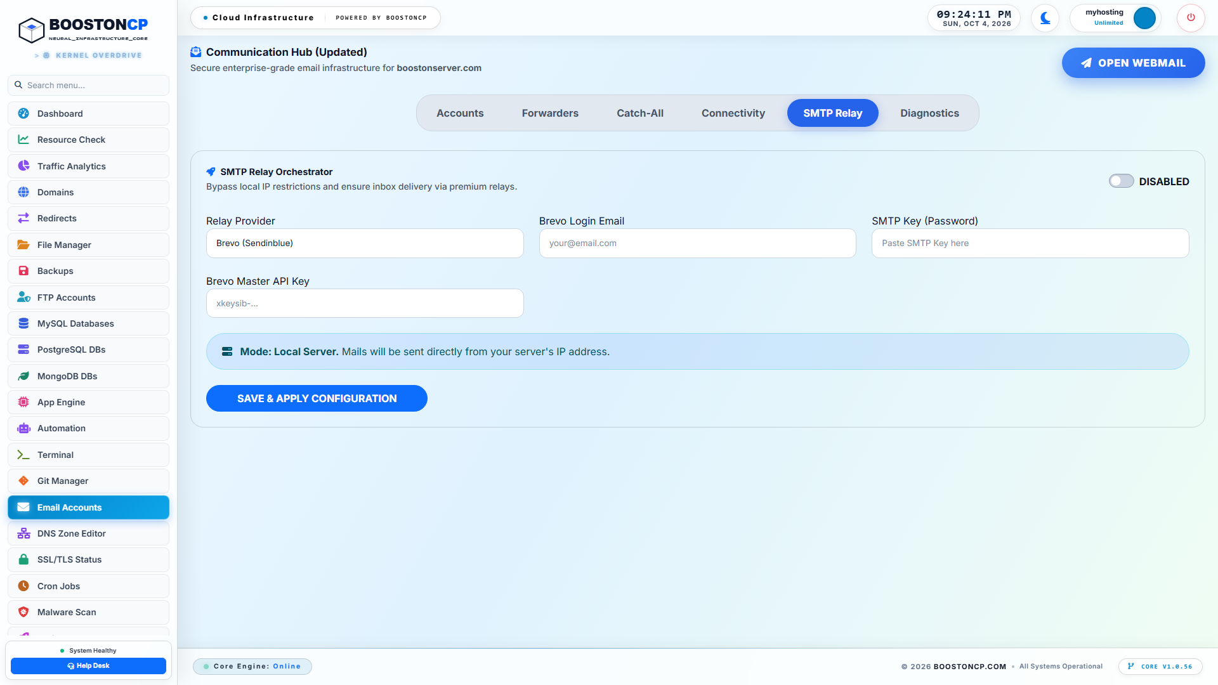Open the Help Desk button
Image resolution: width=1218 pixels, height=685 pixels.
point(88,666)
